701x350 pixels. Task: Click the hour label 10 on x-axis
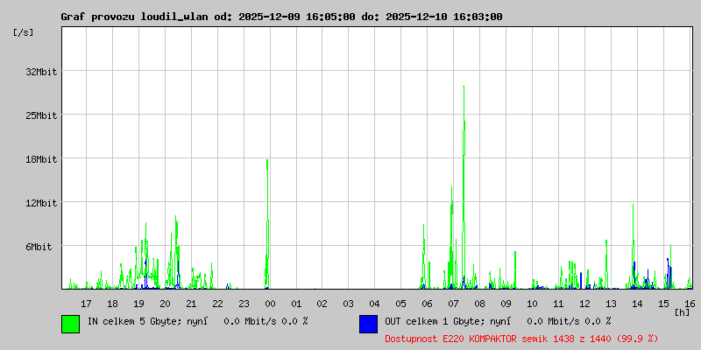[x=532, y=304]
